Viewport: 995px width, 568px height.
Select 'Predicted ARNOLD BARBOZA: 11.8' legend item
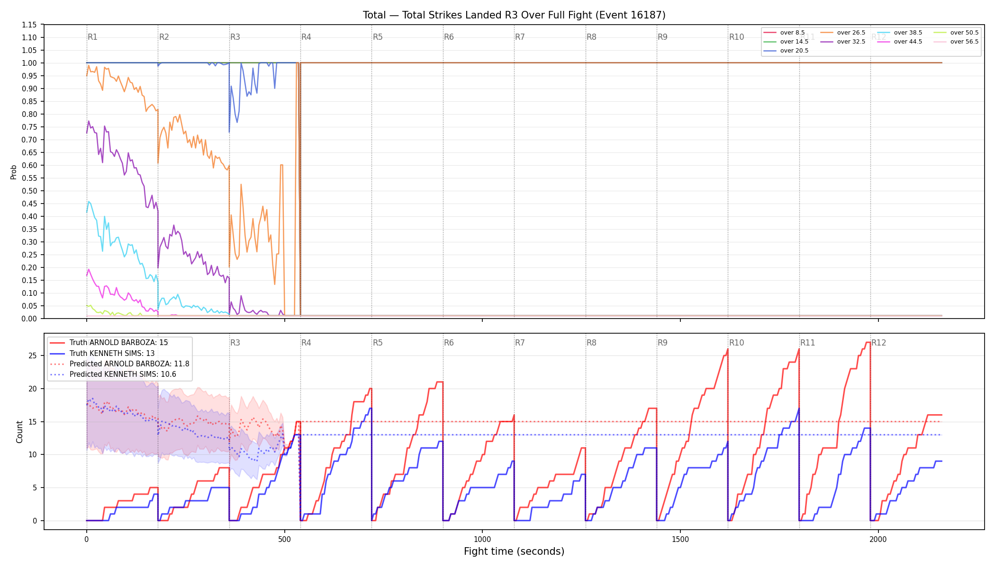click(119, 364)
